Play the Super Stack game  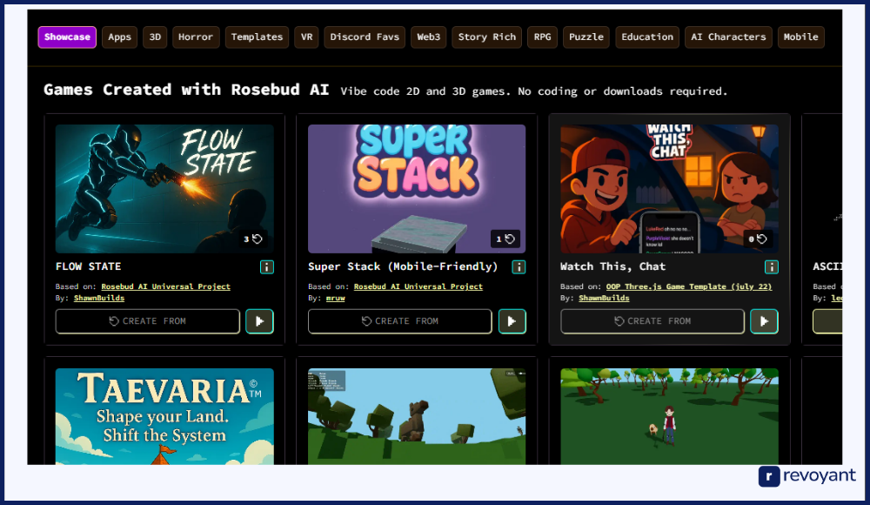click(512, 321)
